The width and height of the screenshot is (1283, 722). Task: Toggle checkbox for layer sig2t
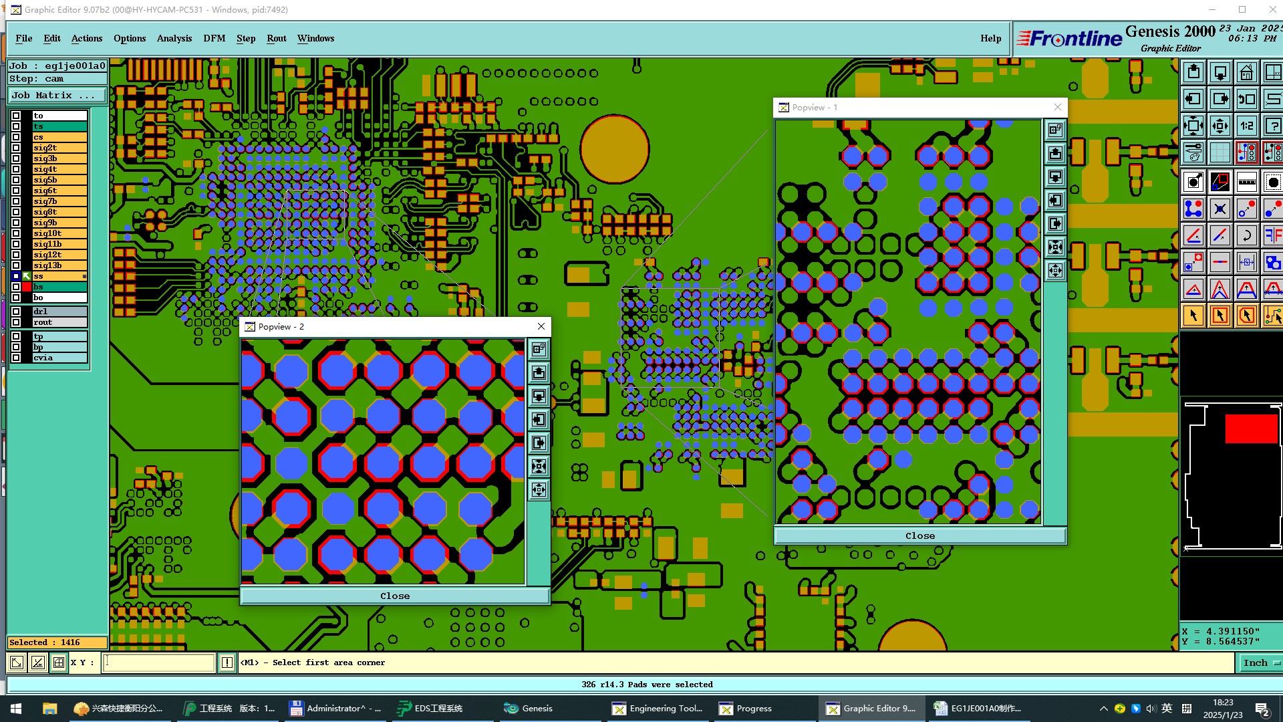pyautogui.click(x=16, y=148)
